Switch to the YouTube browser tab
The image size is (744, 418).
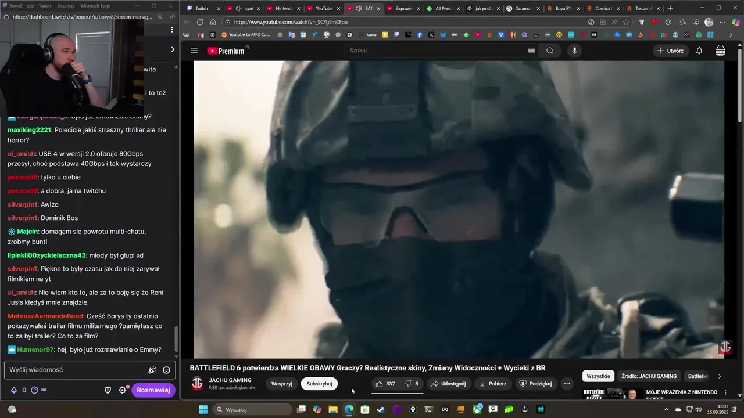point(324,8)
